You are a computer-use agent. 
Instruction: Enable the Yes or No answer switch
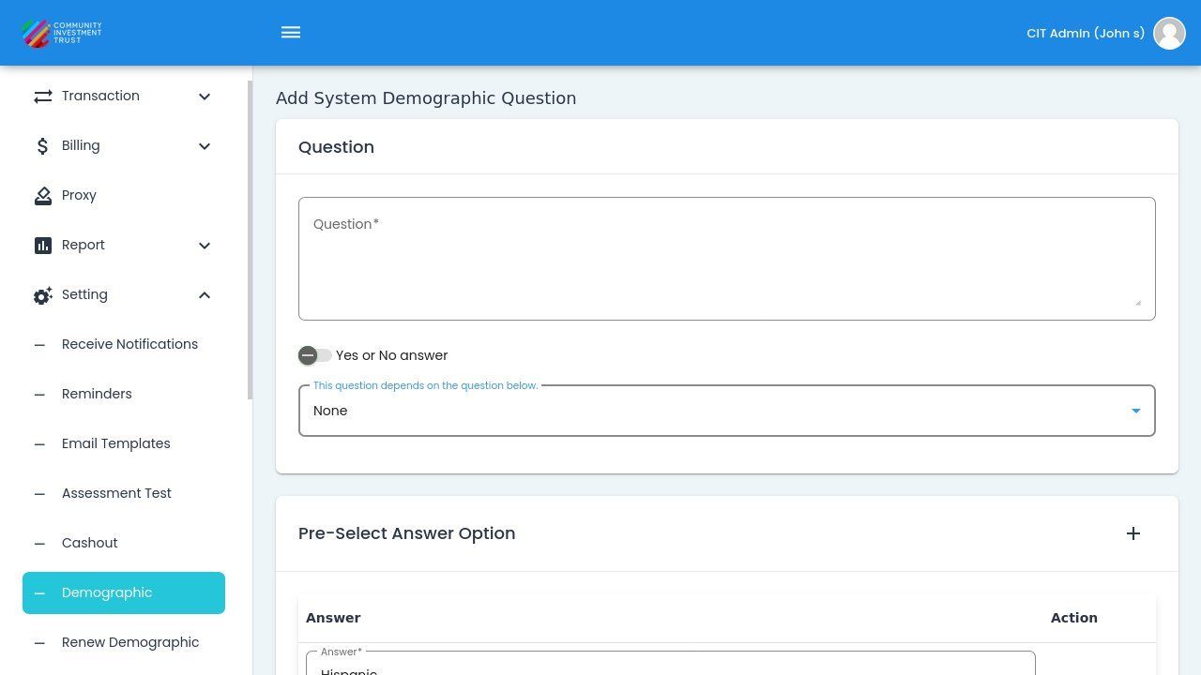pos(314,355)
